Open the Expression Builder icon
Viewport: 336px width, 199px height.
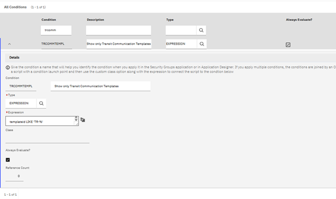(83, 120)
